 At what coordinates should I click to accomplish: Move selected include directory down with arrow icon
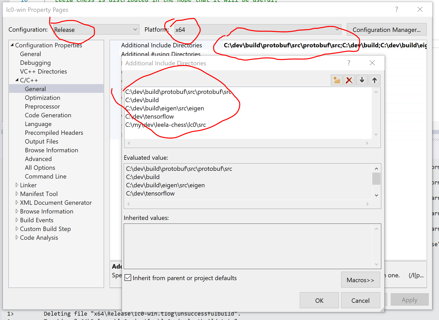coord(362,80)
